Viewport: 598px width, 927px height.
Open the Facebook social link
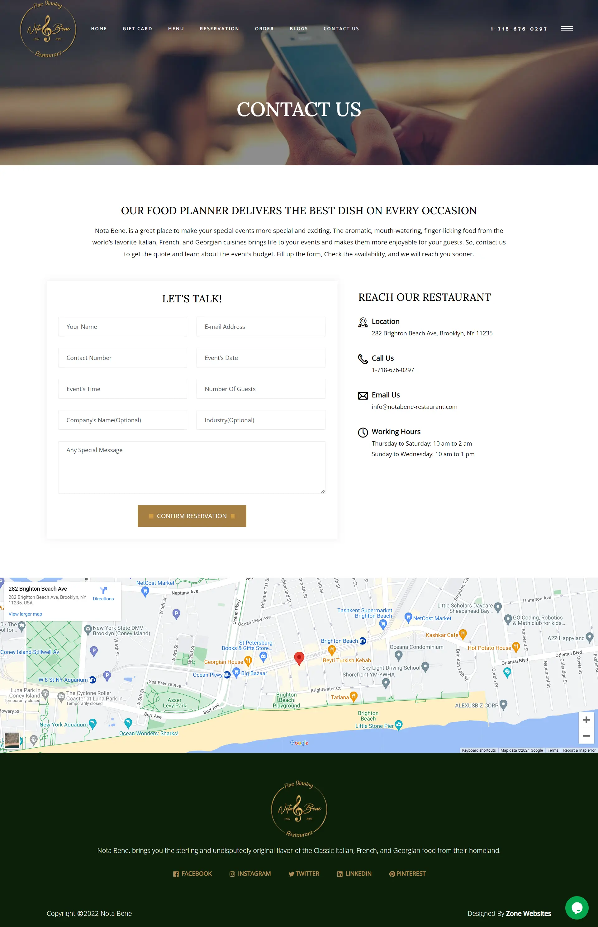(192, 873)
